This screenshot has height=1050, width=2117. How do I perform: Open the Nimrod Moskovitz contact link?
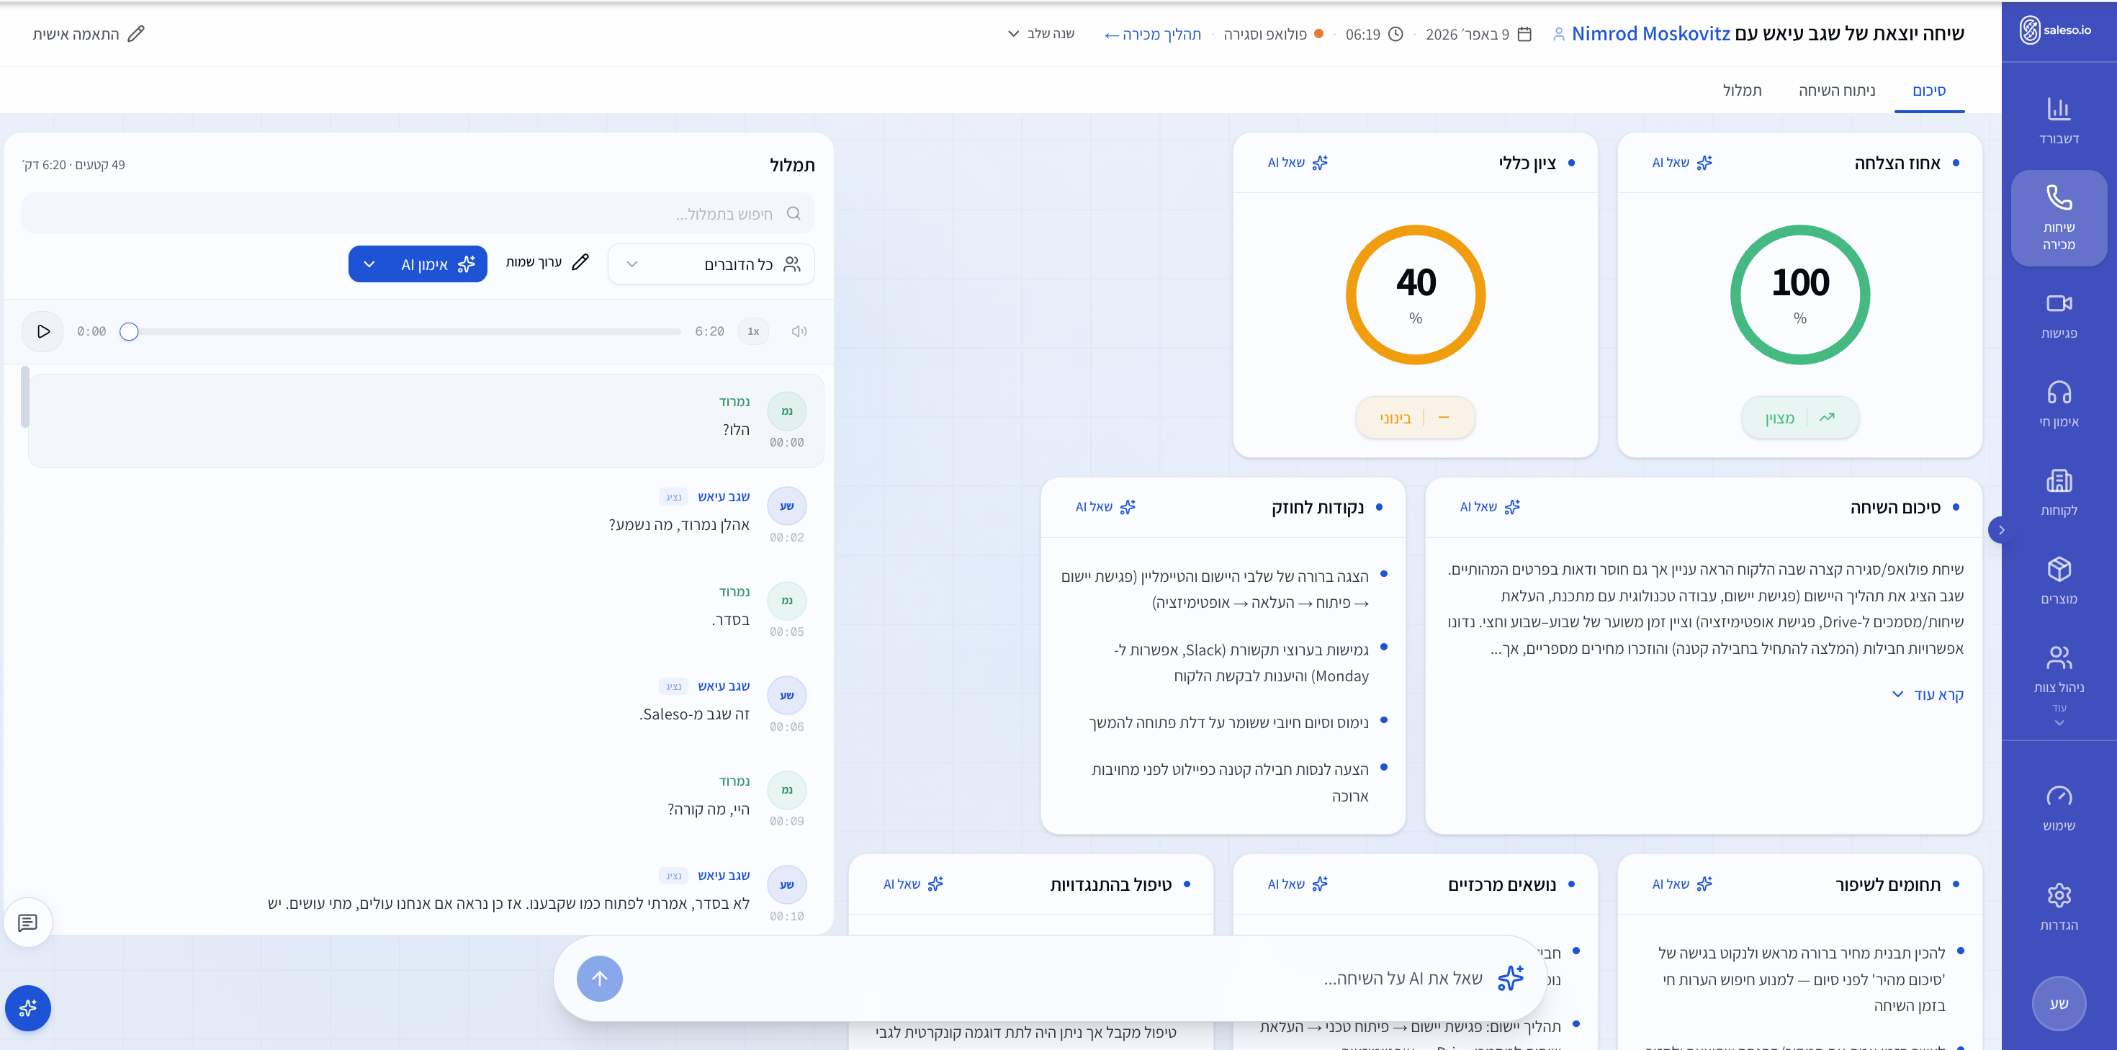point(1650,34)
